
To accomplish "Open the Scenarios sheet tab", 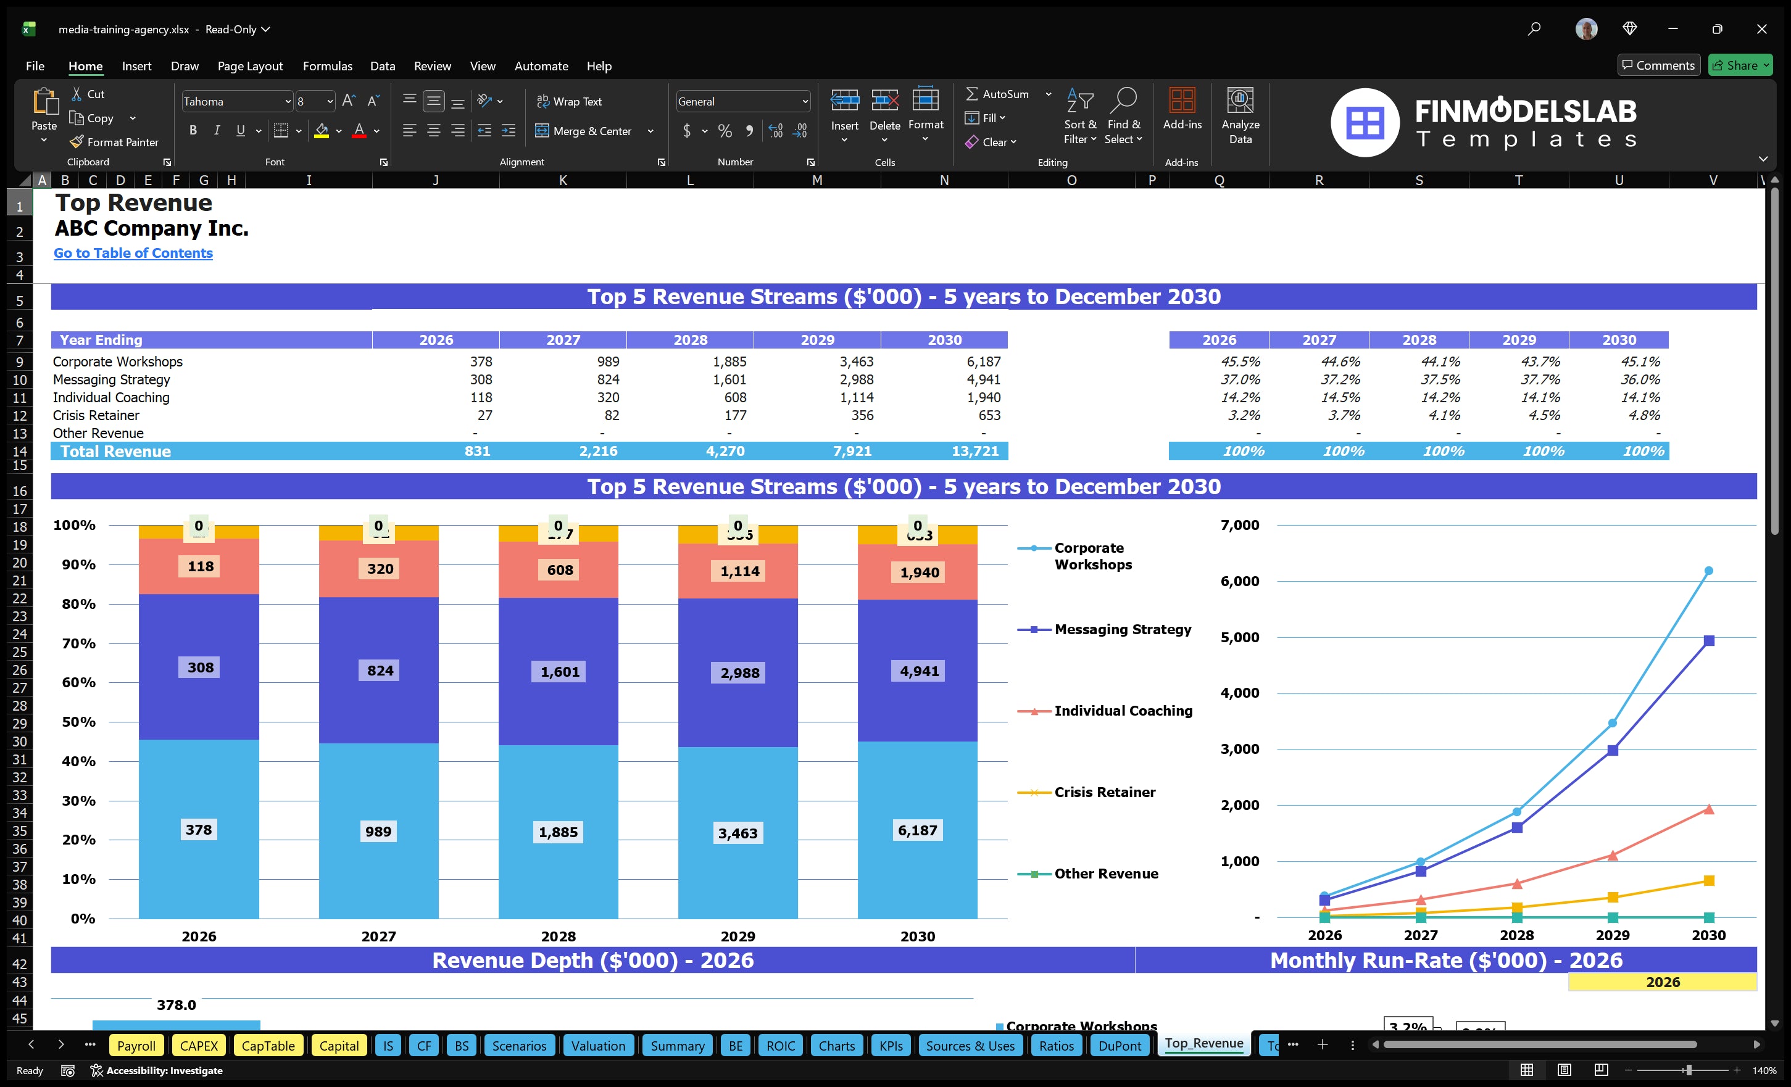I will tap(518, 1046).
